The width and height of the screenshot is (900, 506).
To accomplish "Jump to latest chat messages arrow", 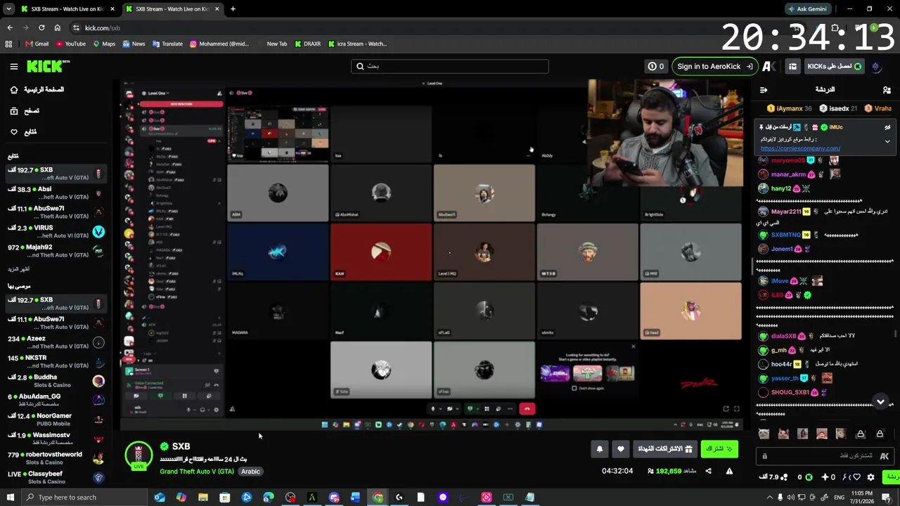I will pos(880,402).
